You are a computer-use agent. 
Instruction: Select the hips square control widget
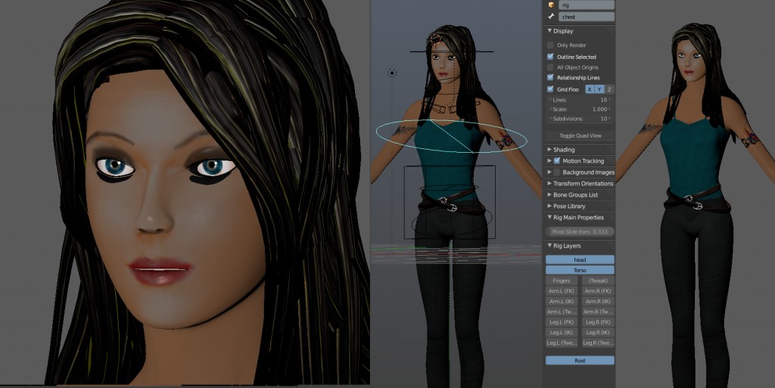450,203
